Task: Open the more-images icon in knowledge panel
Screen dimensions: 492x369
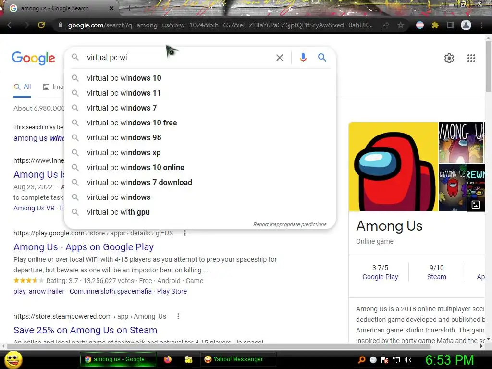Action: click(476, 205)
